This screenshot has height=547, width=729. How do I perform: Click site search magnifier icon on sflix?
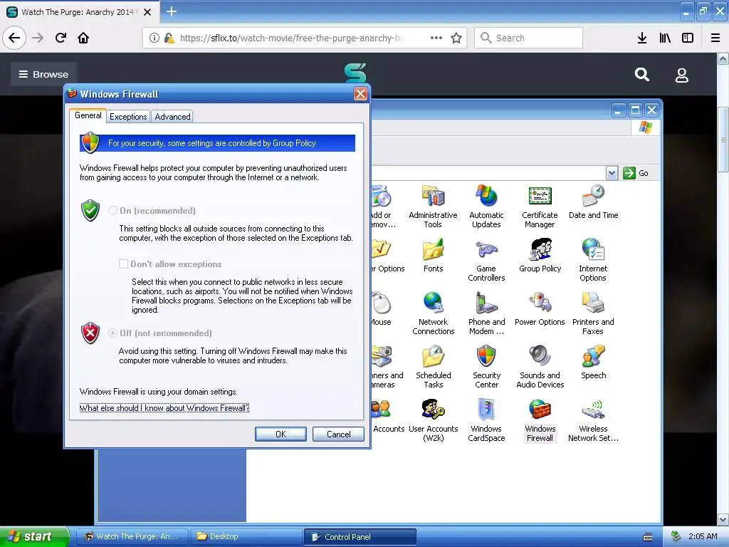coord(642,74)
